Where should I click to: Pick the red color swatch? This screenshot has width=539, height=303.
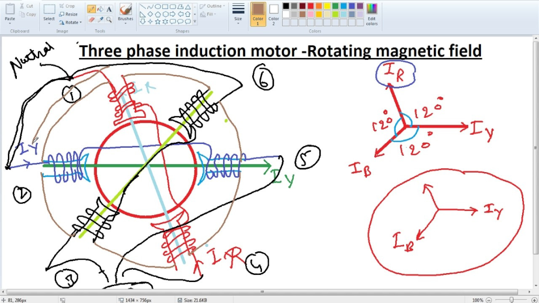pyautogui.click(x=310, y=6)
